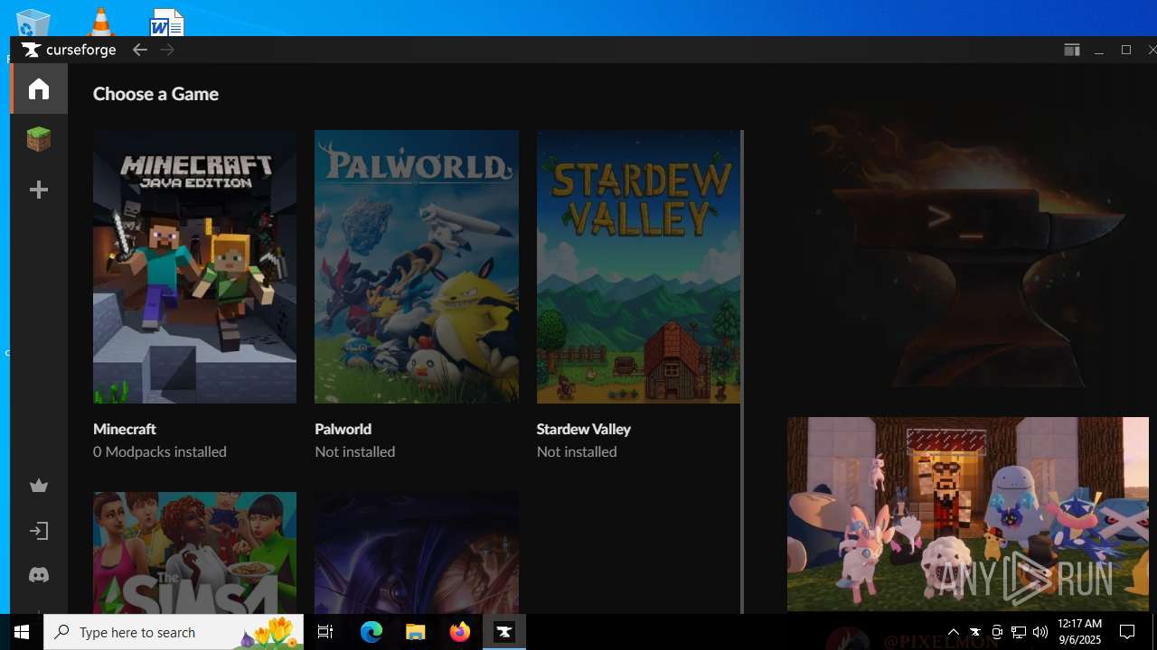Screen dimensions: 1157x650
Task: Open the Windows Start menu
Action: (x=22, y=632)
